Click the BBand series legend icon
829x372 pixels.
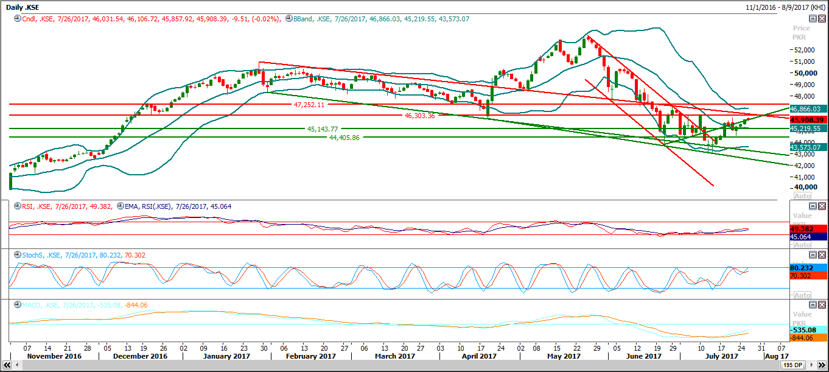[289, 19]
